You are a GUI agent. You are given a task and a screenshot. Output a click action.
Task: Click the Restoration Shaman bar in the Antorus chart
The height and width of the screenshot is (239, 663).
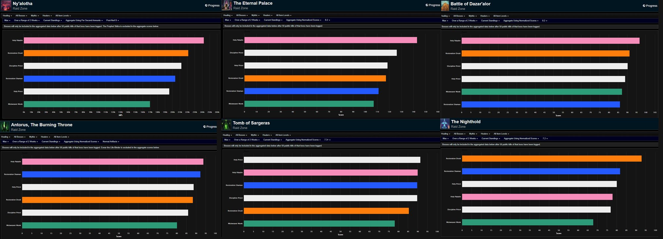click(x=111, y=174)
